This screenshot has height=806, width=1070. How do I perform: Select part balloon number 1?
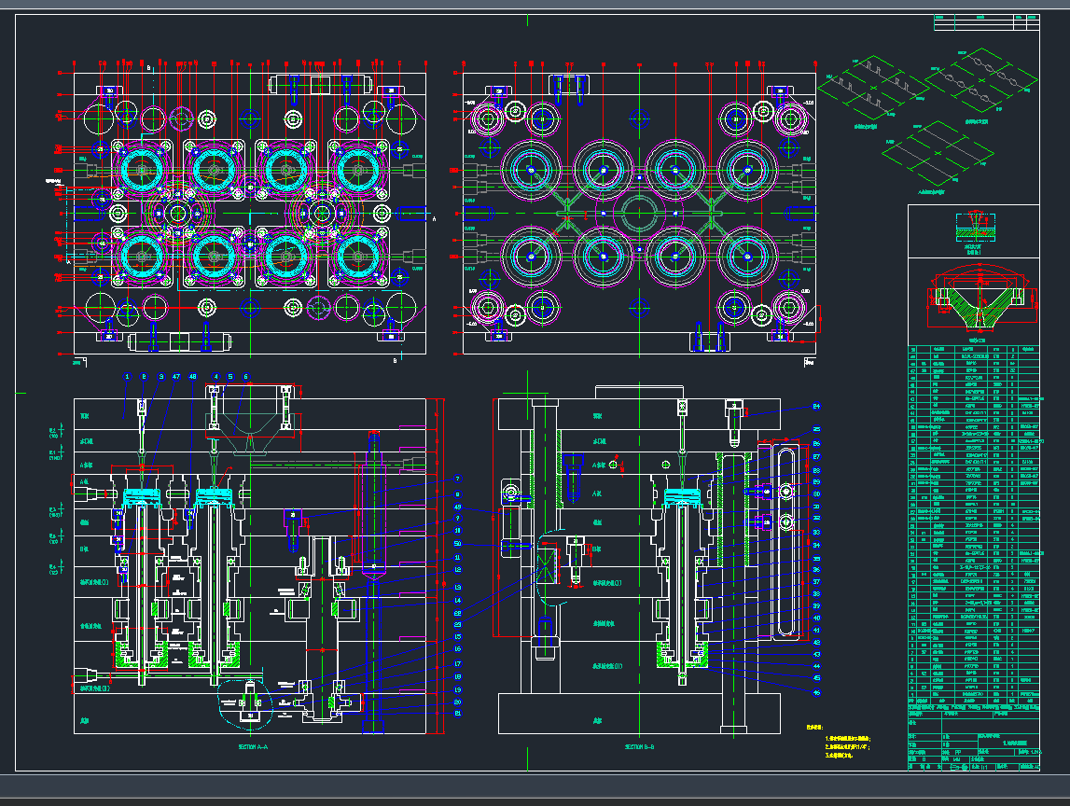click(x=128, y=377)
